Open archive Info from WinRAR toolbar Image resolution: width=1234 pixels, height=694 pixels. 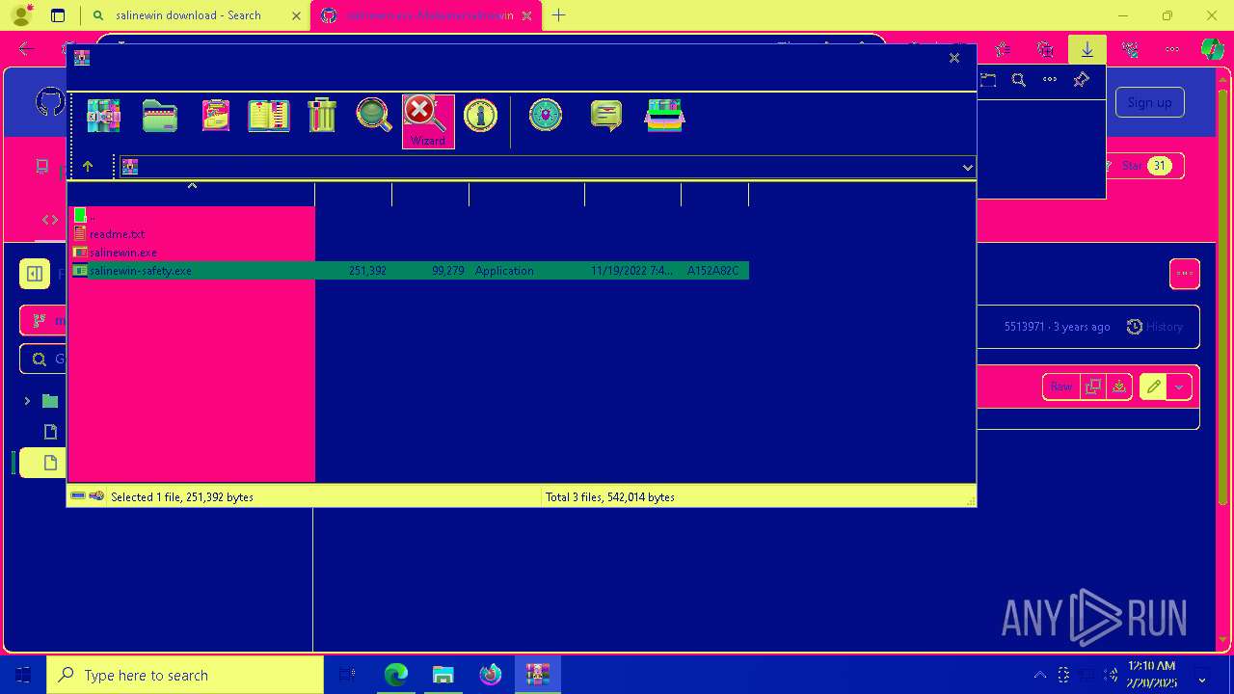click(x=480, y=116)
